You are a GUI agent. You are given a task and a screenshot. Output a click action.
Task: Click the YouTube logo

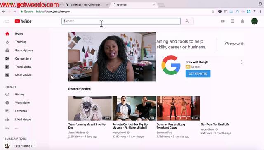[23, 21]
